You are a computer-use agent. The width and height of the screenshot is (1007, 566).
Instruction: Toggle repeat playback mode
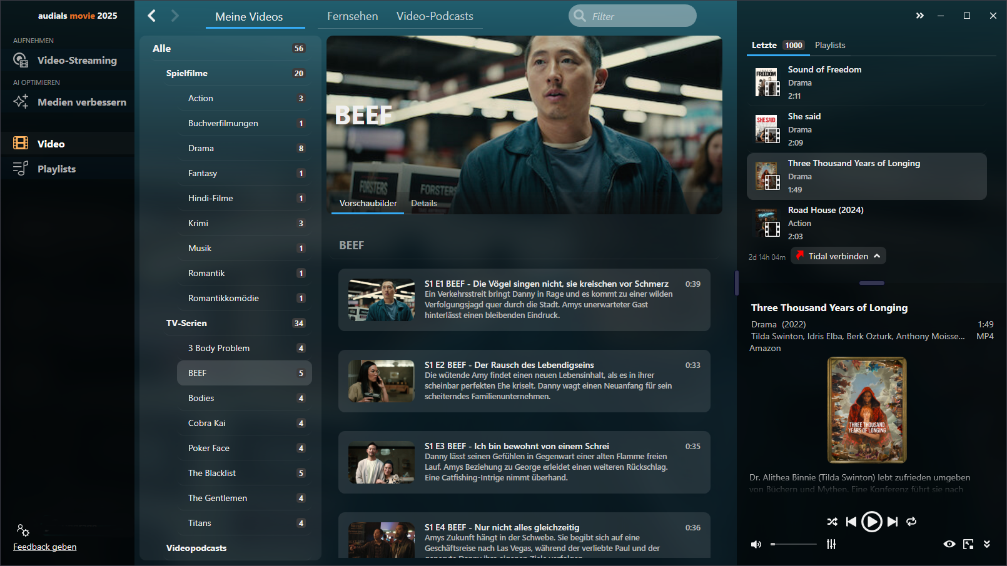click(911, 522)
